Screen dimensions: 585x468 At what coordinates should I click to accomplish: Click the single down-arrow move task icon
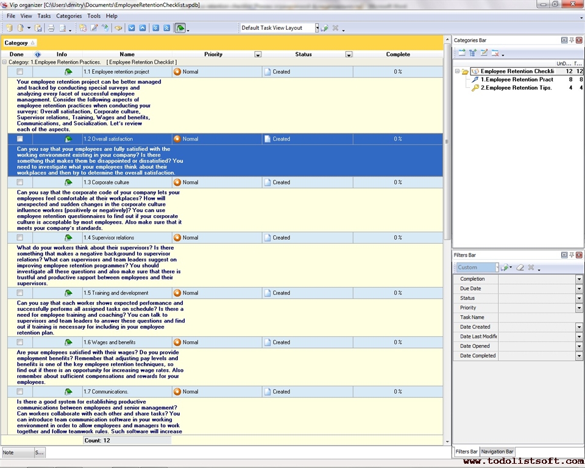132,28
